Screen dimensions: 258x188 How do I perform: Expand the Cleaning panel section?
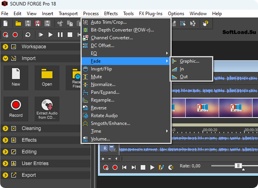click(5, 128)
